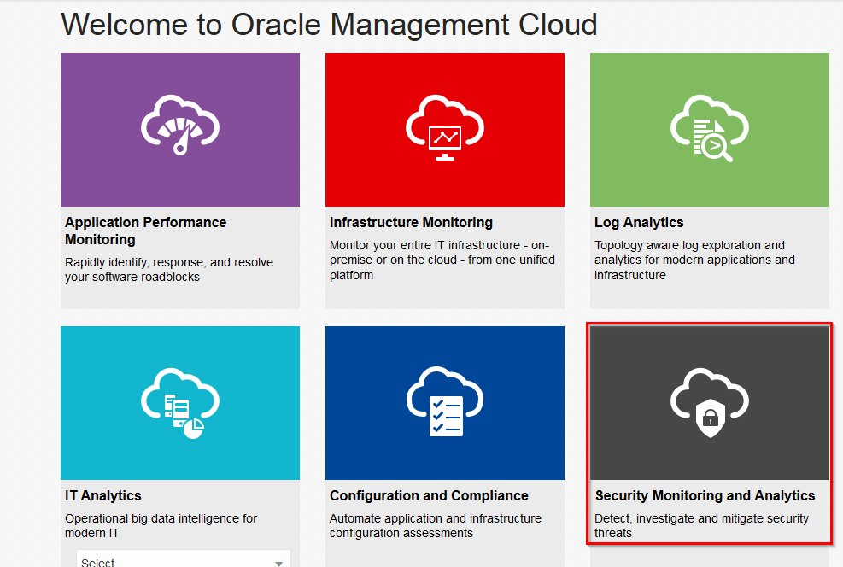Open the Log Analytics title
The width and height of the screenshot is (843, 567).
tap(639, 223)
